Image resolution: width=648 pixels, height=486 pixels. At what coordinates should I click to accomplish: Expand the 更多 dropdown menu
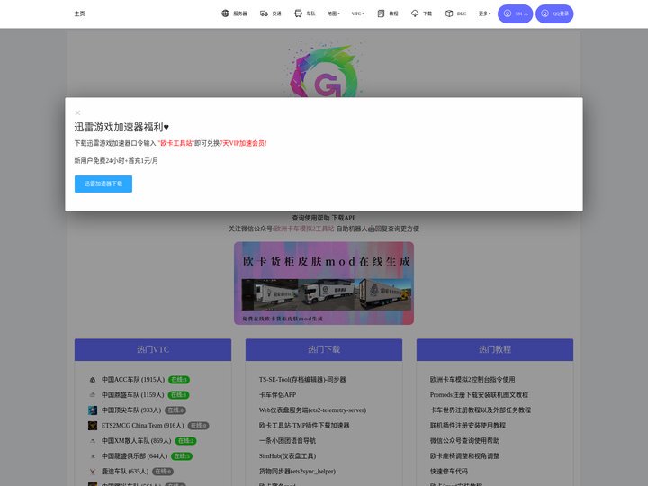tap(485, 13)
